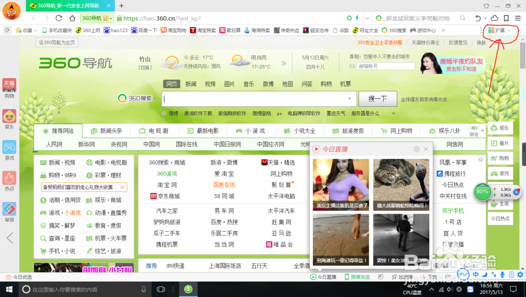This screenshot has height=297, width=526.
Task: Close the 备受妈妈们喜欢 promo tip
Action: [x=122, y=187]
